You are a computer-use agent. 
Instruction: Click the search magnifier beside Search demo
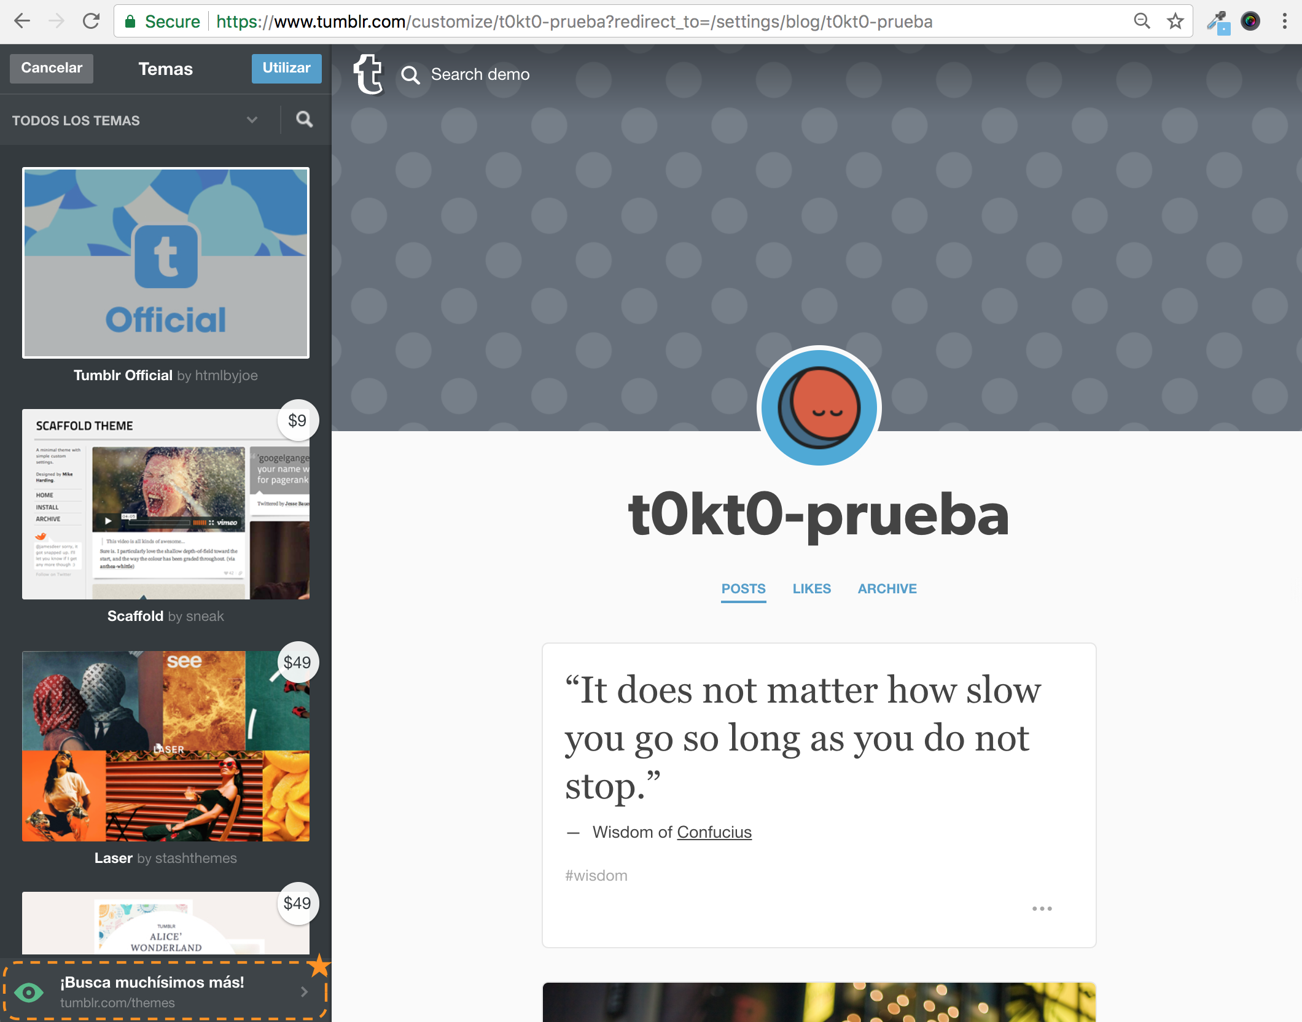[x=410, y=75]
